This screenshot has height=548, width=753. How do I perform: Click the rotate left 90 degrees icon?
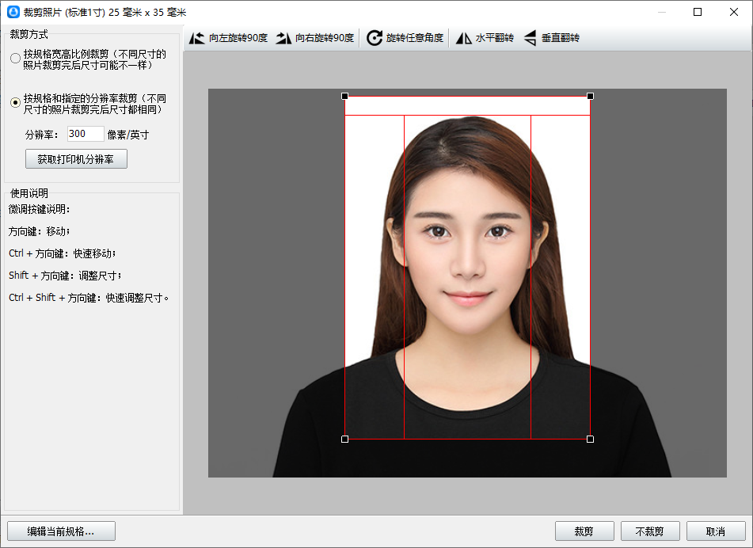click(x=197, y=38)
